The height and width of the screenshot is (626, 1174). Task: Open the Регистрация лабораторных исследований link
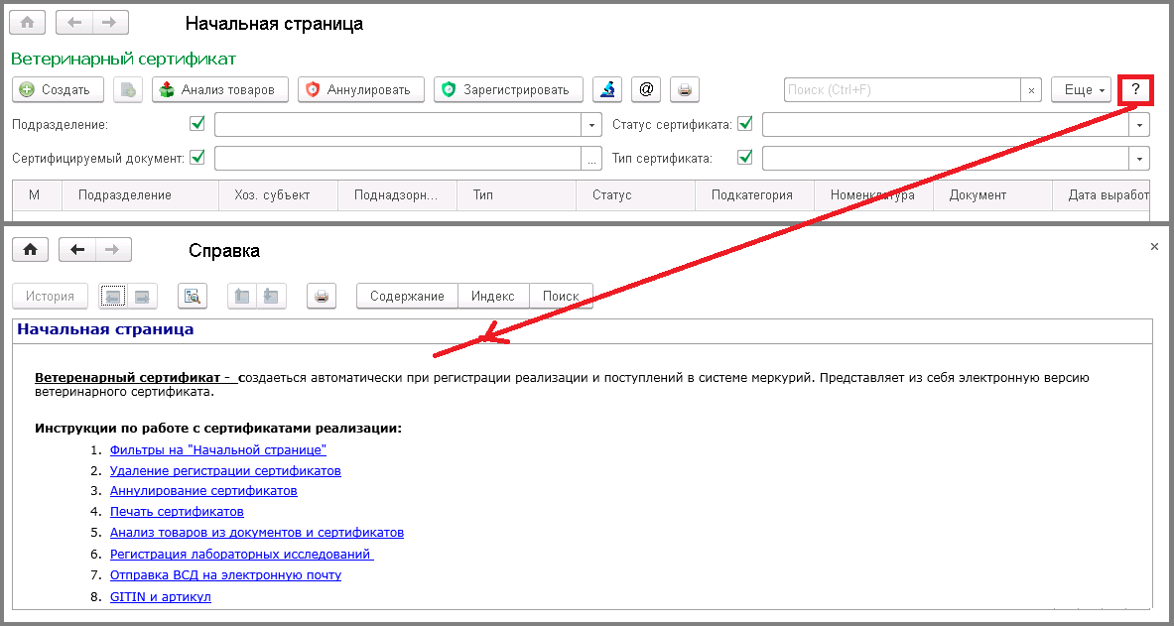[x=242, y=555]
